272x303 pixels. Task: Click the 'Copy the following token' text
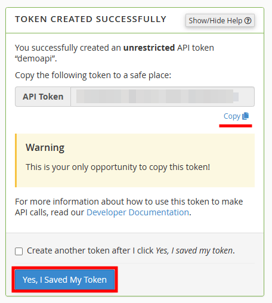click(93, 75)
